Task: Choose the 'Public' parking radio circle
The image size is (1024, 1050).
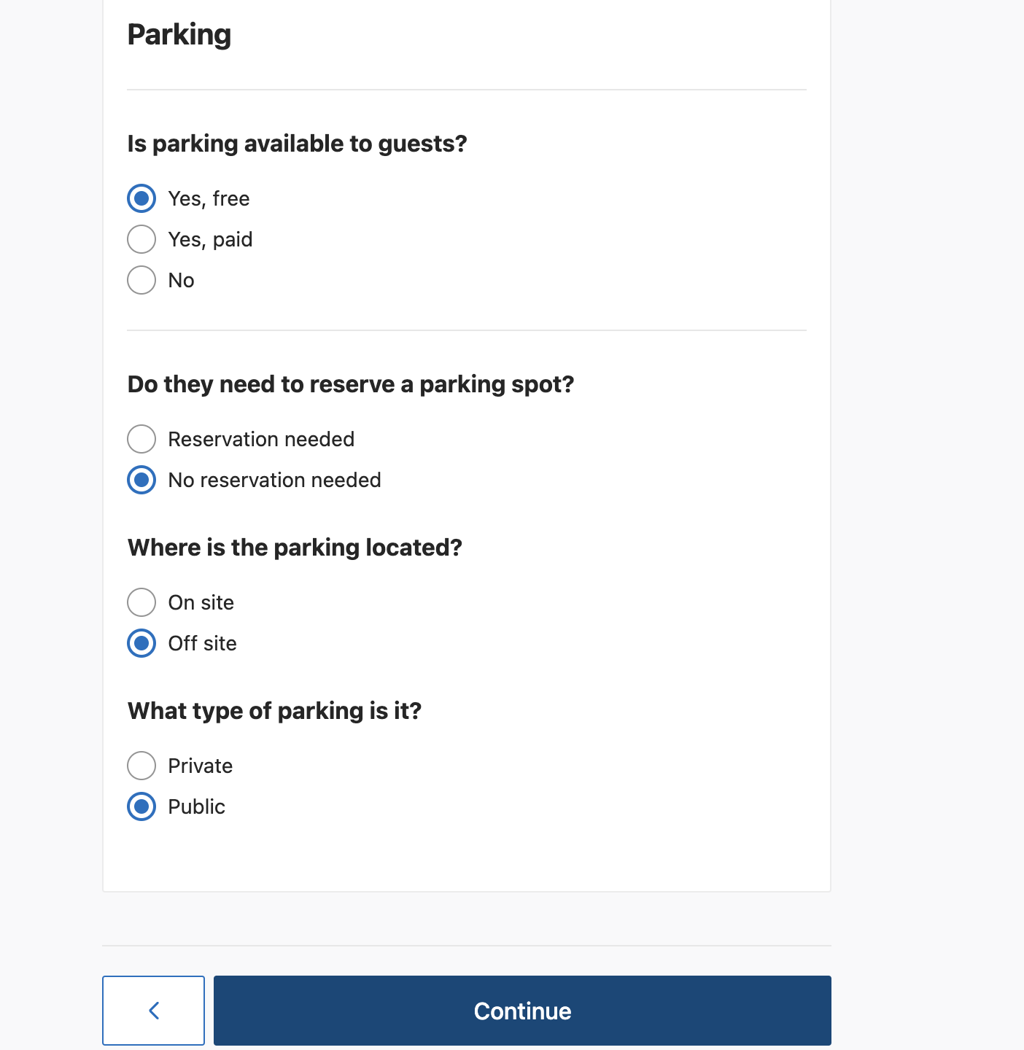Action: [x=141, y=806]
